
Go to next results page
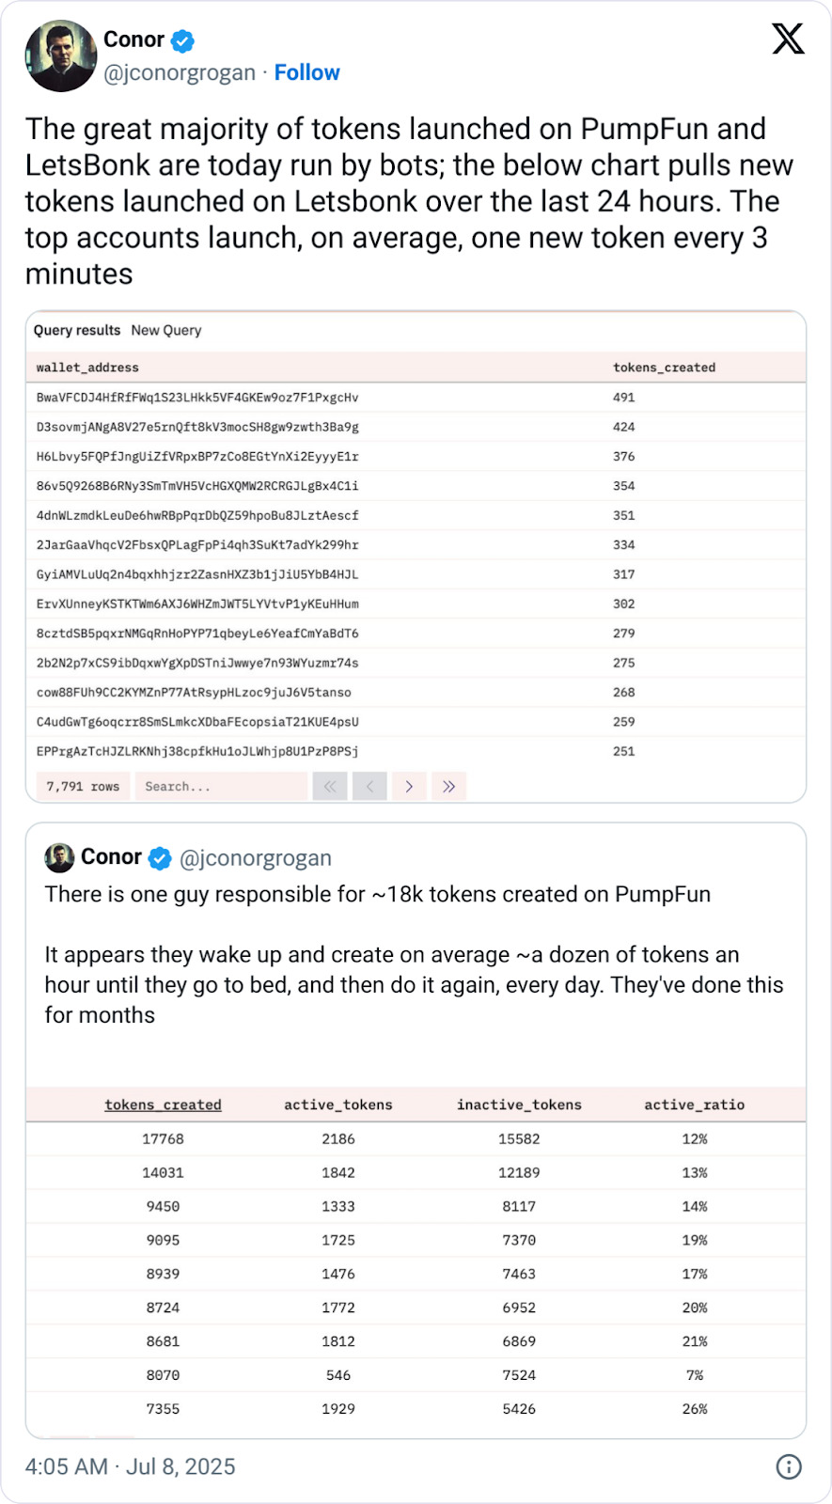(409, 787)
